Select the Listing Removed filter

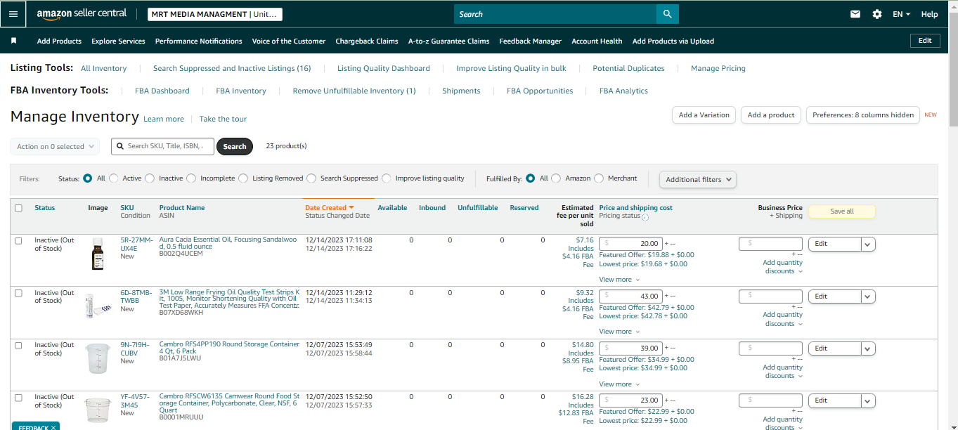click(x=243, y=178)
